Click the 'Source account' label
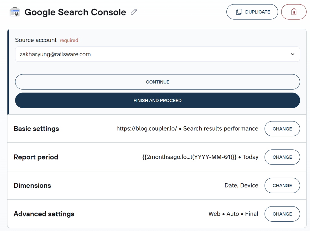 click(36, 40)
